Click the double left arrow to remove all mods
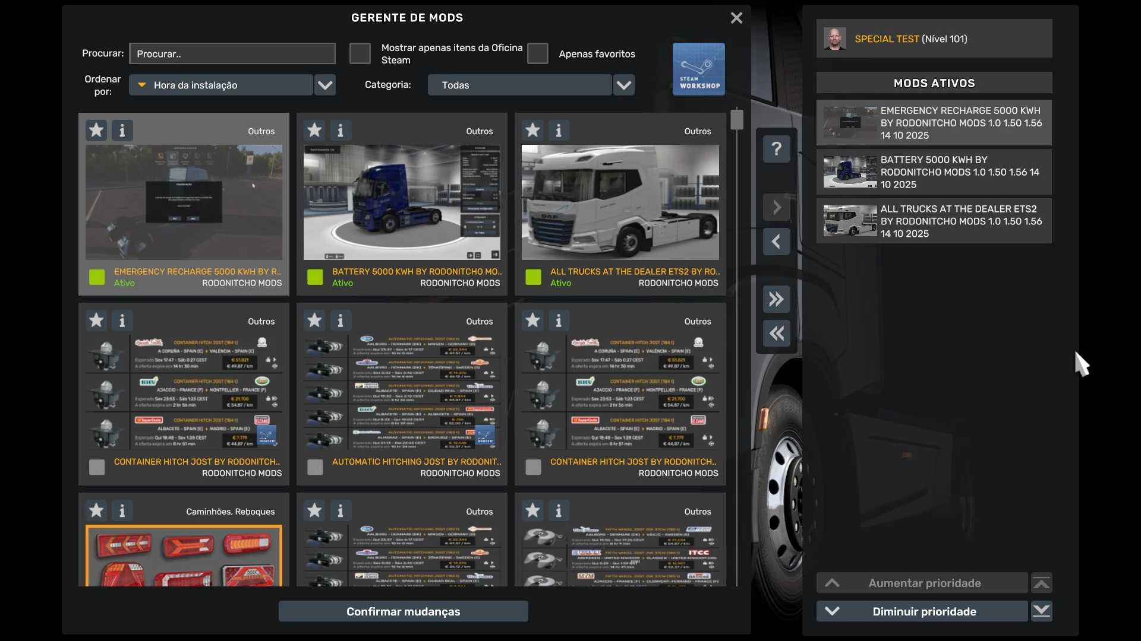 coord(776,334)
